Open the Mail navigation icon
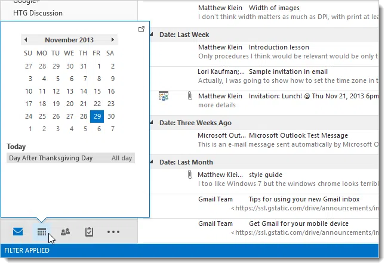Screen dimensions: 388x267 click(x=18, y=232)
